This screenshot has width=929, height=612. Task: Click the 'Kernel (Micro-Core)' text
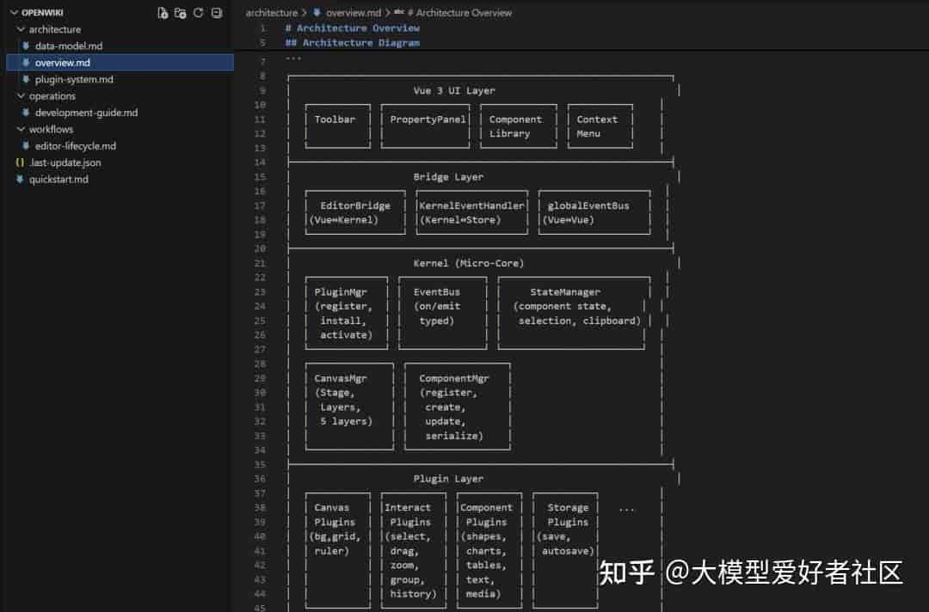click(x=468, y=263)
